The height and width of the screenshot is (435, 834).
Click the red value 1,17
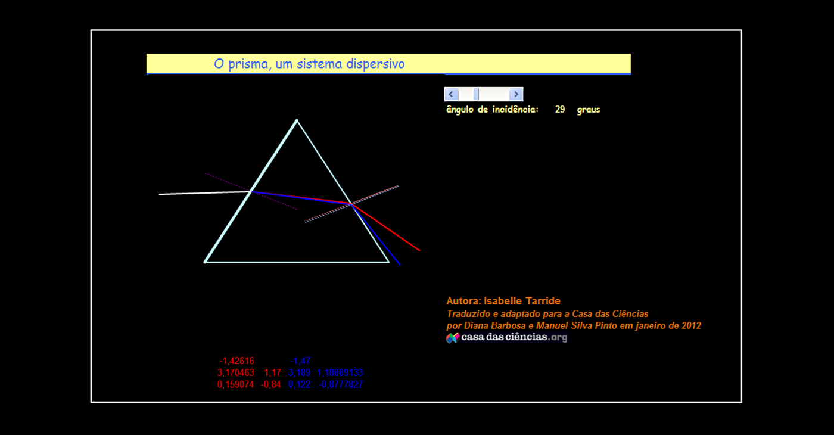coord(272,373)
